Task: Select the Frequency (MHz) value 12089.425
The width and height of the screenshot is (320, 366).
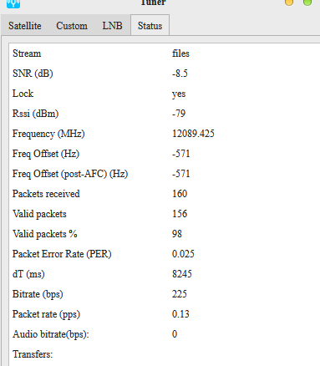Action: 193,134
